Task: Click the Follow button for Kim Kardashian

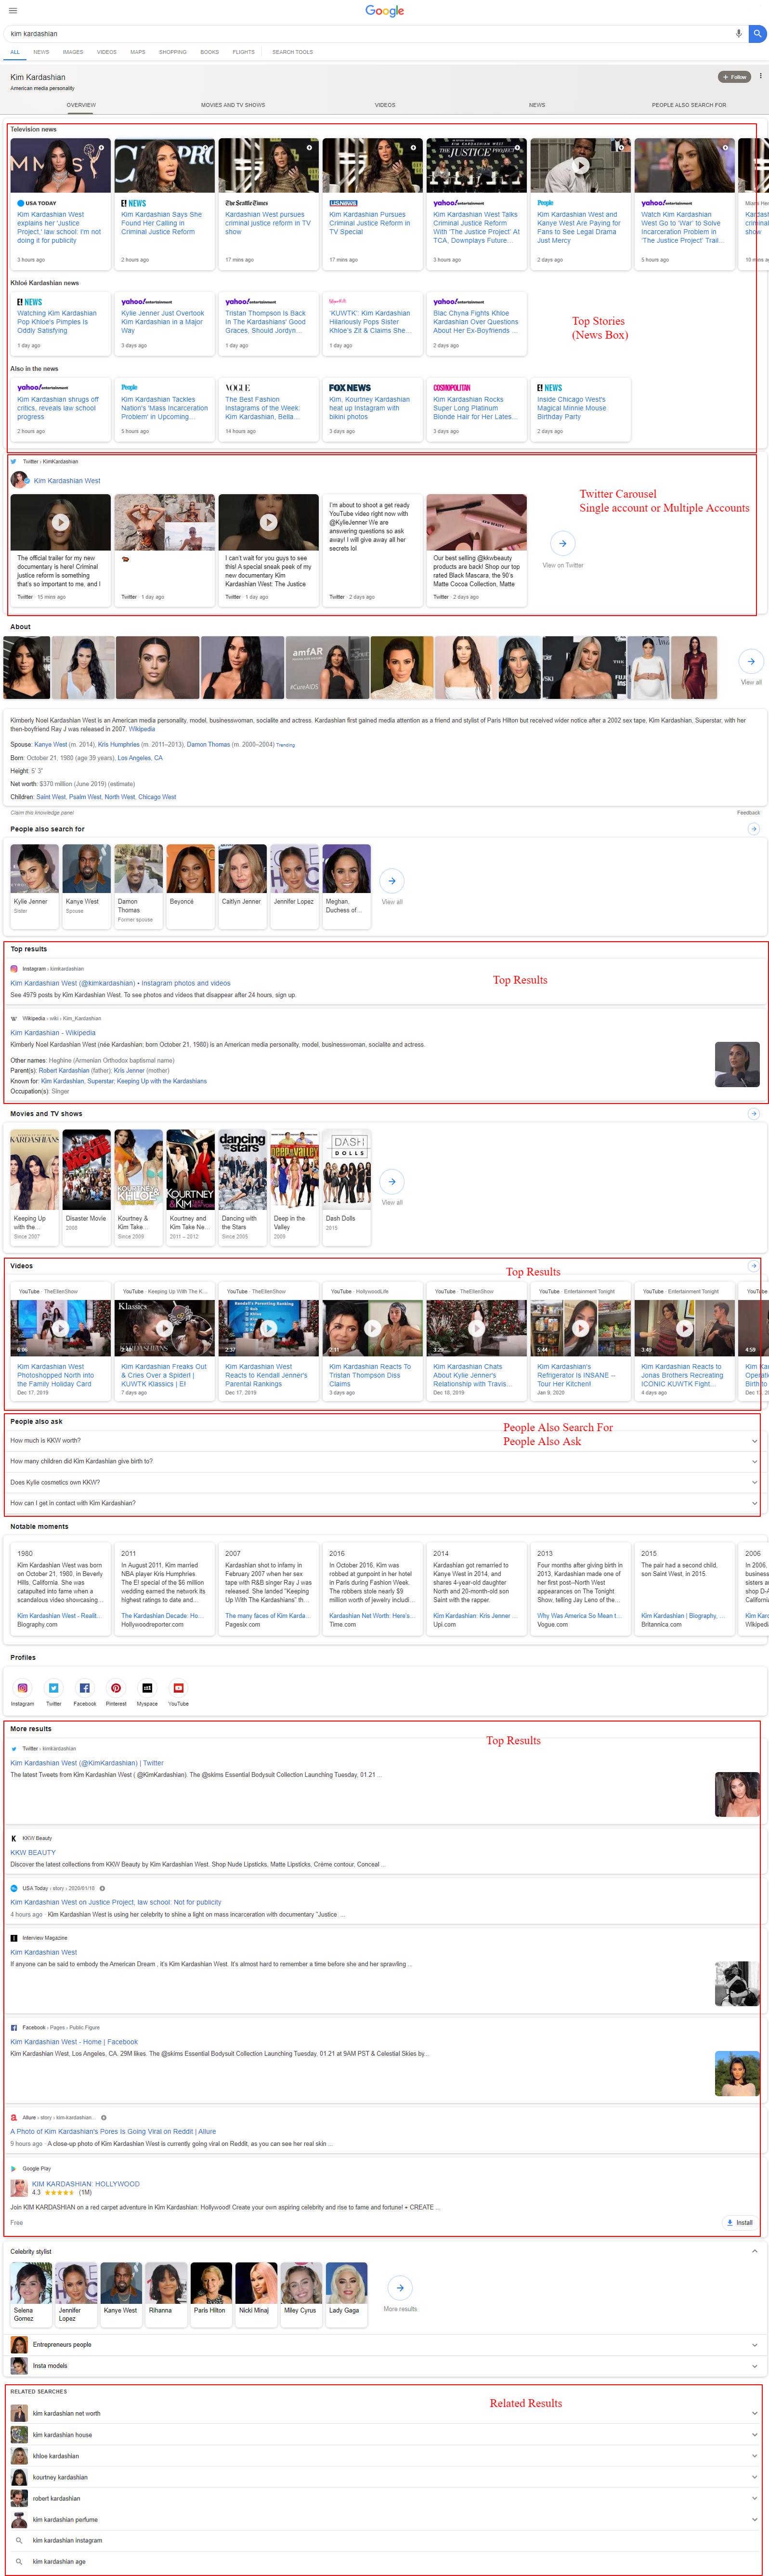Action: click(734, 77)
